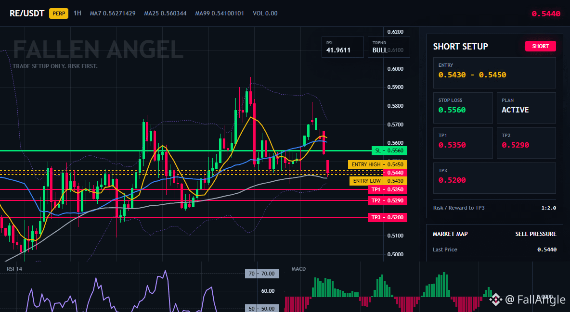Click the ENTRY LOW 0.5430 chart label

click(378, 181)
